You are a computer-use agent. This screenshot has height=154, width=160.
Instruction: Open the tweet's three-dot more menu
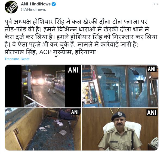coord(156,4)
